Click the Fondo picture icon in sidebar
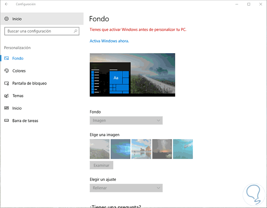 (6, 58)
